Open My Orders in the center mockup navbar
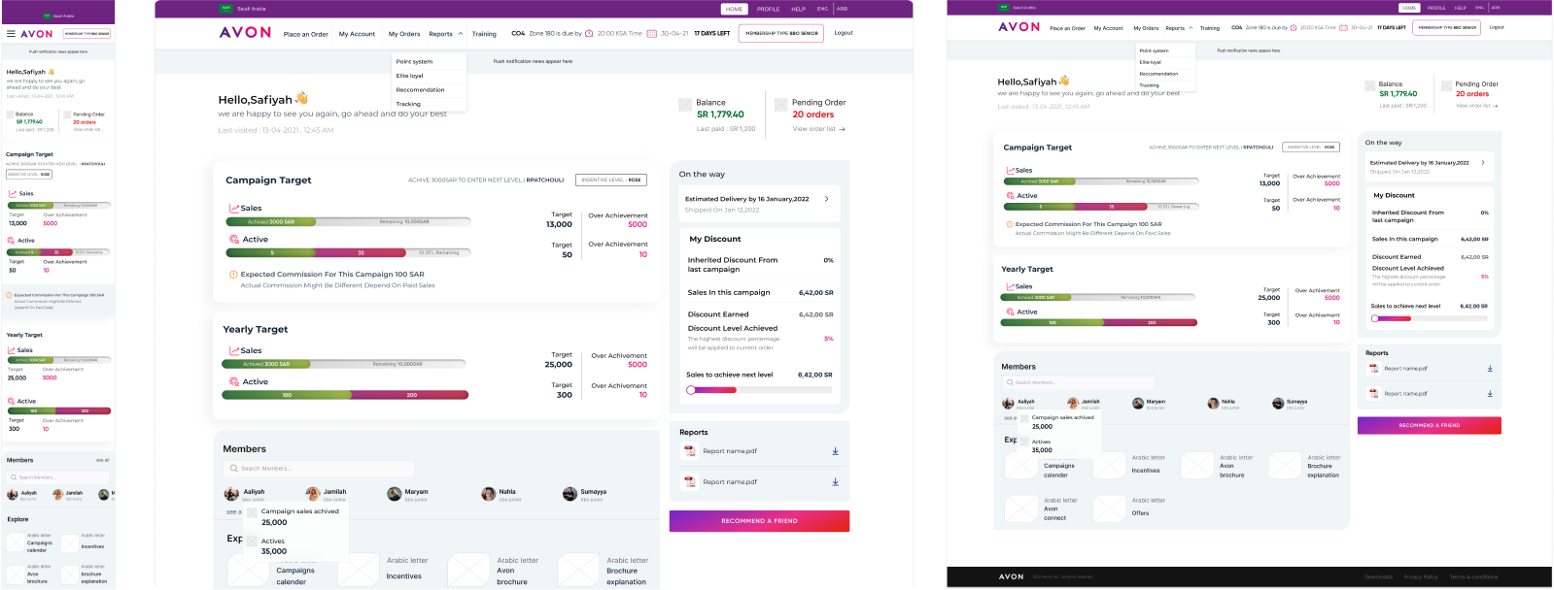 [404, 34]
